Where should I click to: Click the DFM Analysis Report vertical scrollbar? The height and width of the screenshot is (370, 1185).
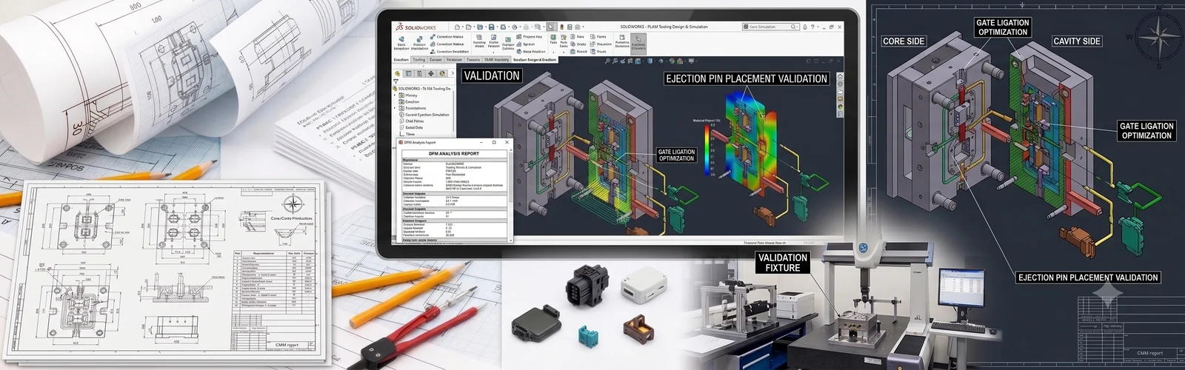point(510,194)
